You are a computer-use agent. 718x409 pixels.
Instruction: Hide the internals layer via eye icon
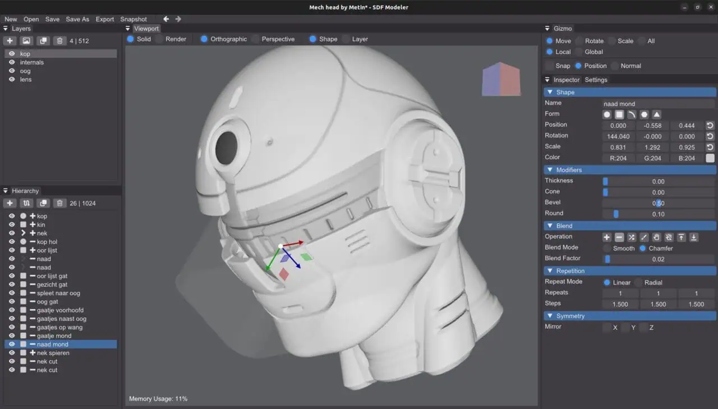point(12,62)
